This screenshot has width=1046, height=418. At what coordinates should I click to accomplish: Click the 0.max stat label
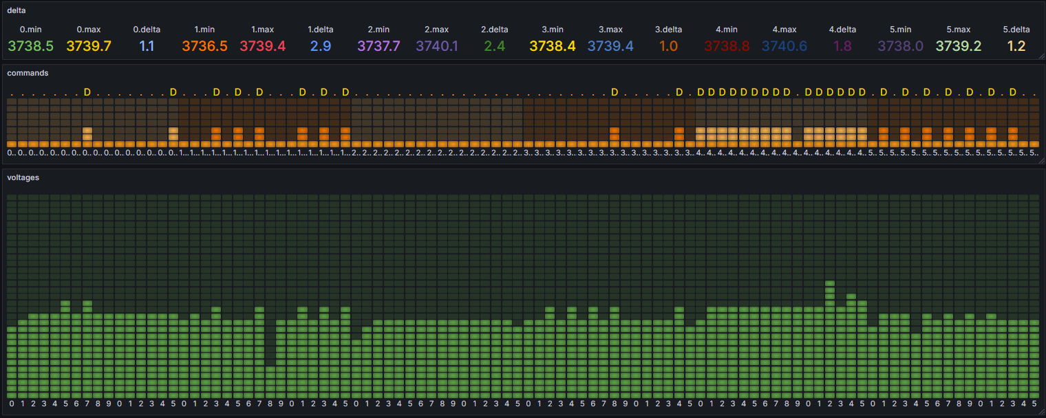[x=89, y=30]
